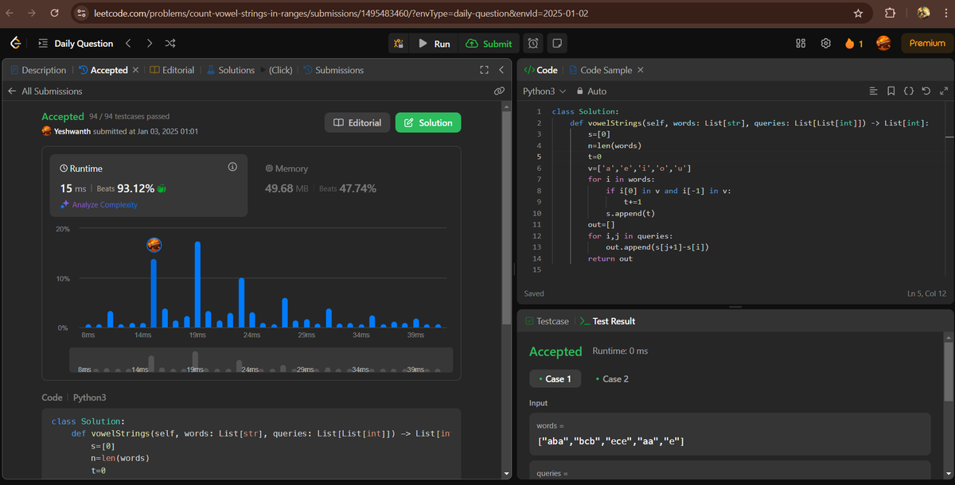
Task: Switch to the Testcase tab
Action: (547, 321)
